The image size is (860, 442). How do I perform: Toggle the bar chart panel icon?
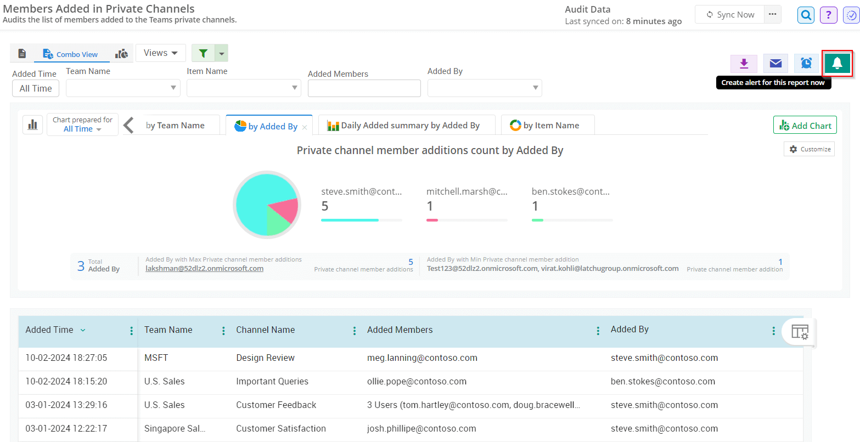point(32,125)
